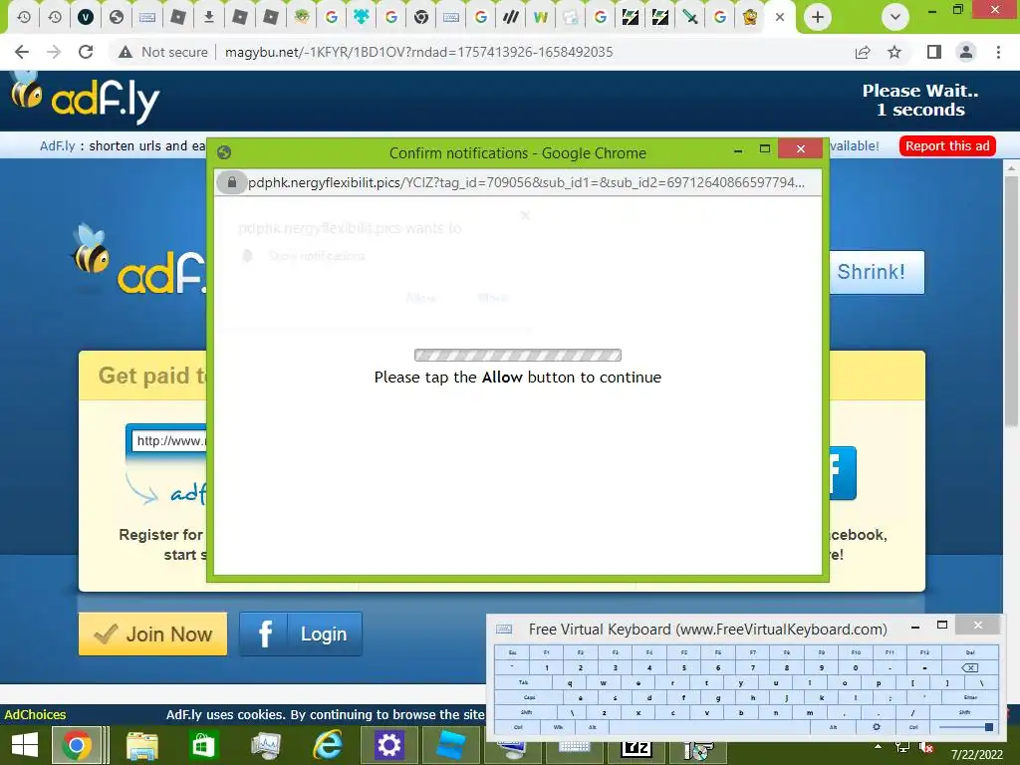The image size is (1020, 765).
Task: Tap the F5 key on virtual keyboard
Action: [683, 651]
